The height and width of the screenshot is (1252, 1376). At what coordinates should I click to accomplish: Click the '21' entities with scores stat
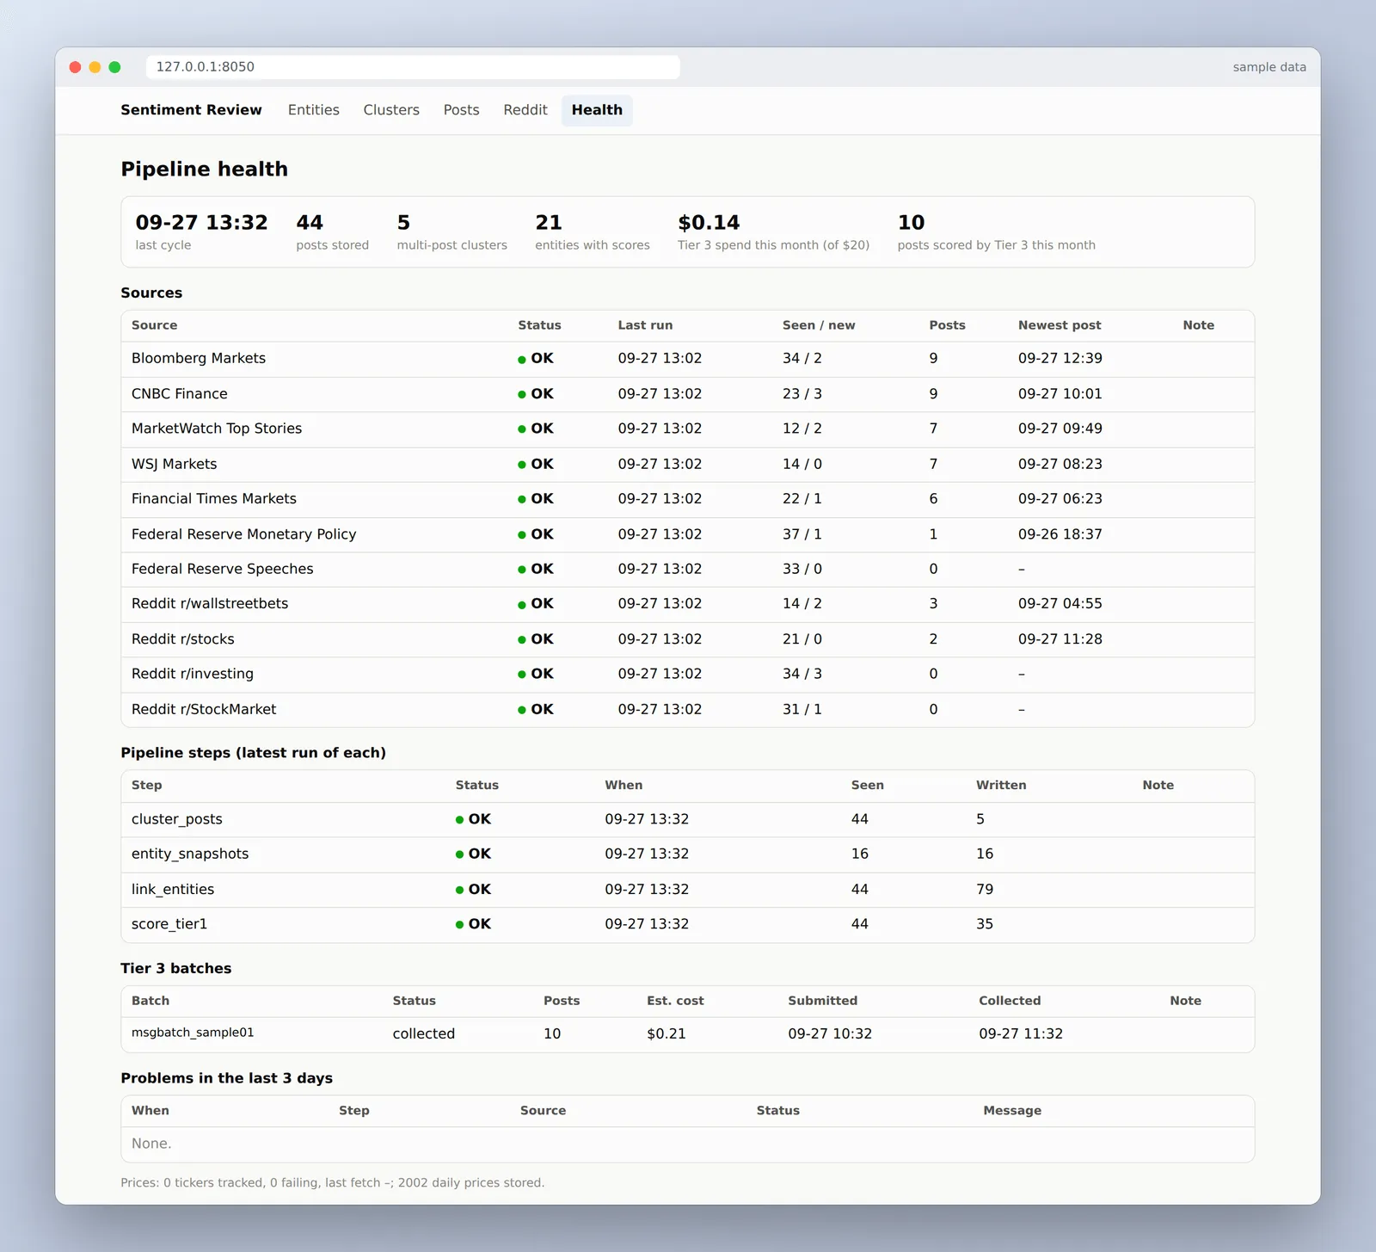[549, 223]
